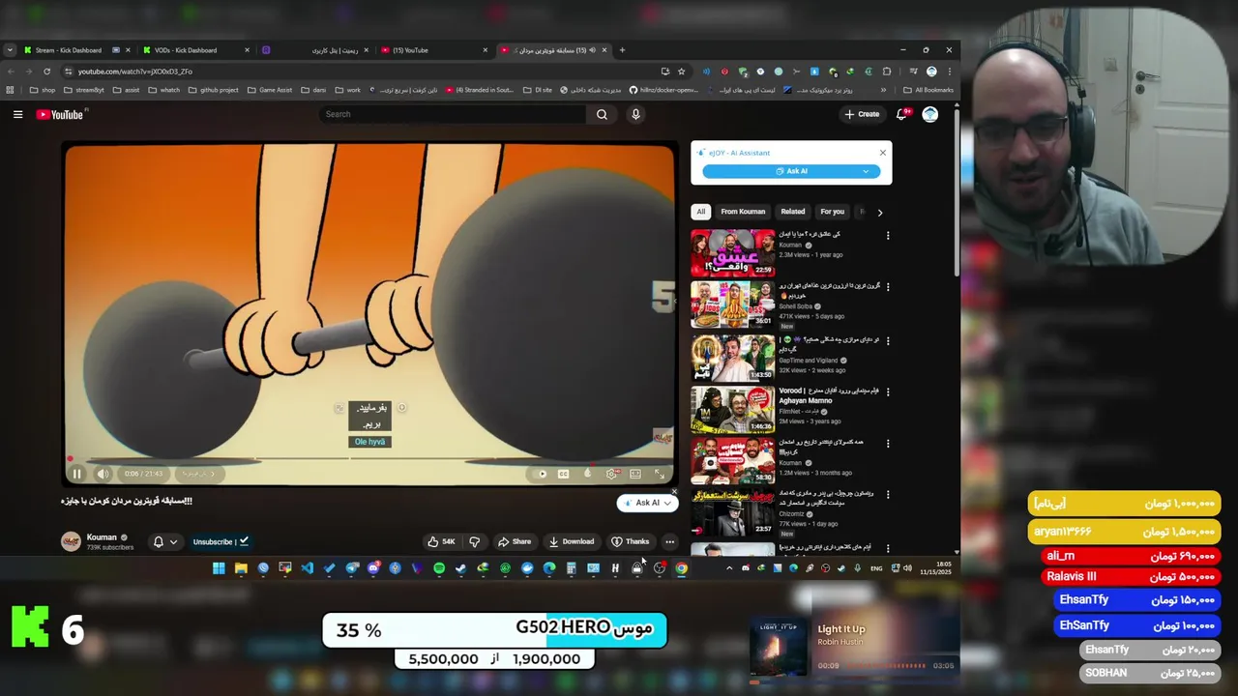The height and width of the screenshot is (696, 1238).
Task: Like the video (54K)
Action: click(442, 541)
